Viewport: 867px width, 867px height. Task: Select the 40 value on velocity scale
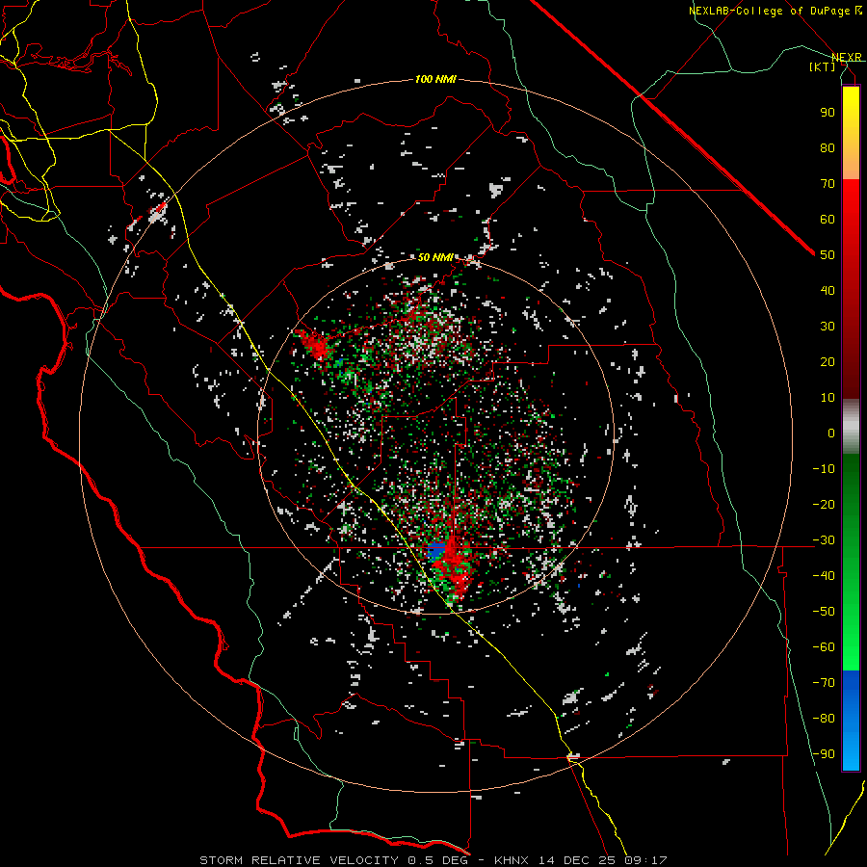[828, 291]
